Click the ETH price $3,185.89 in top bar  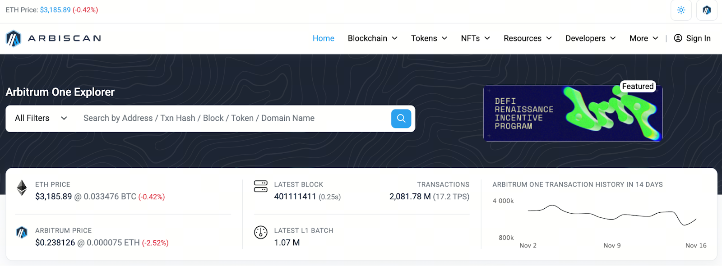(55, 10)
